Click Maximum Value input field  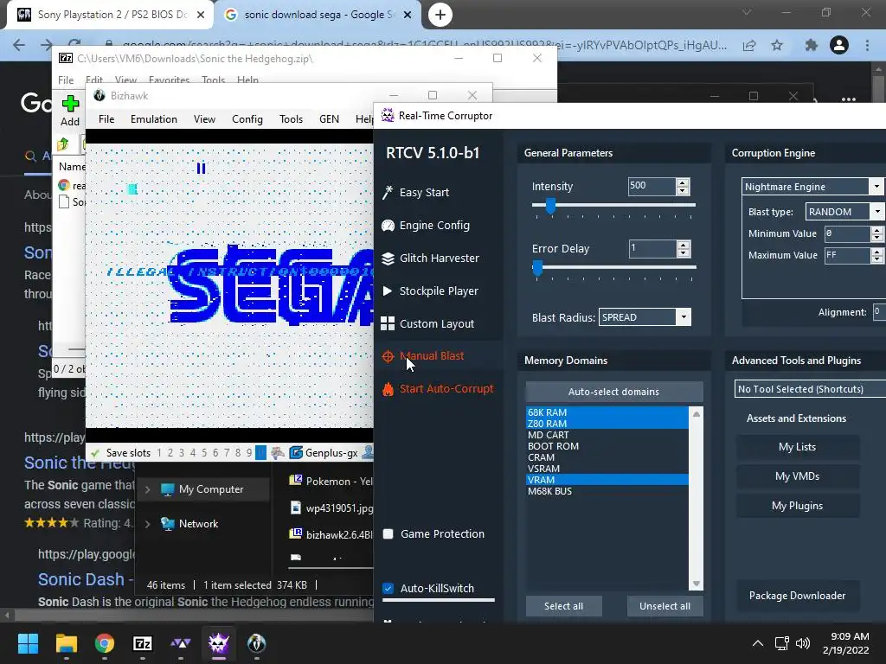(847, 255)
